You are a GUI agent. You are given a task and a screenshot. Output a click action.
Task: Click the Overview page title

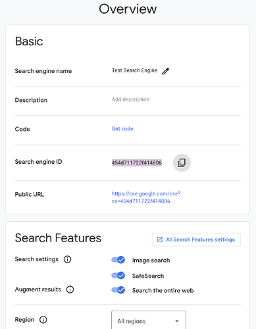[x=128, y=9]
